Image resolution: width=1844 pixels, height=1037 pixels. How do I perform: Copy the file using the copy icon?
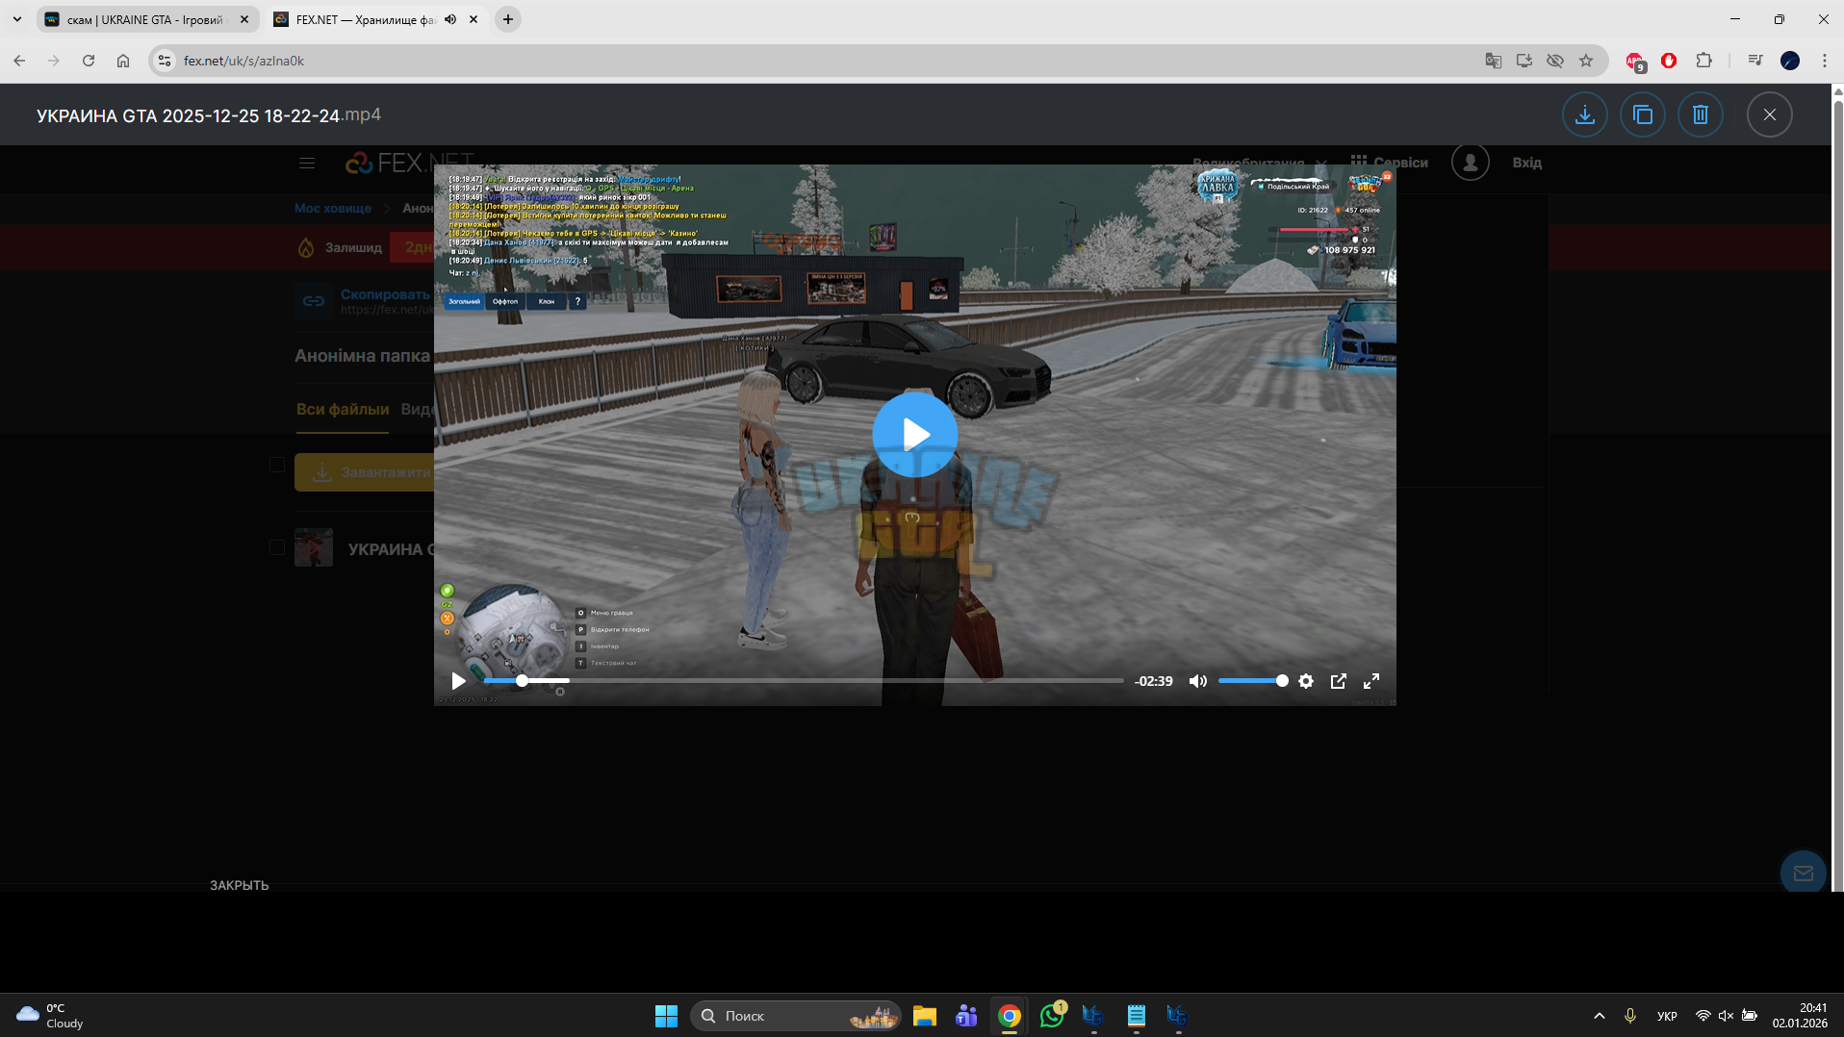tap(1643, 114)
